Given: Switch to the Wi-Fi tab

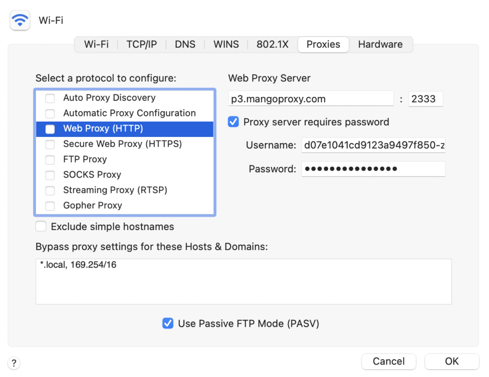Looking at the screenshot, I should (96, 44).
